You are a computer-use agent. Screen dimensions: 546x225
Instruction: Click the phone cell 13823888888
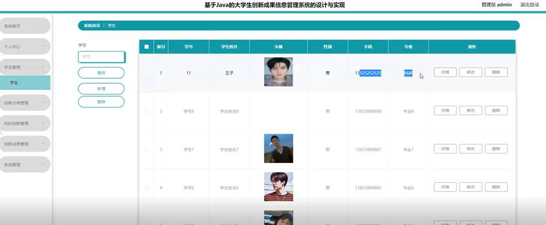368,111
